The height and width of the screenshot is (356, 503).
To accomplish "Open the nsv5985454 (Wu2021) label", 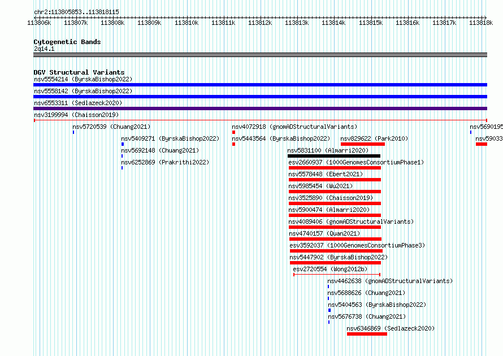I will click(320, 186).
